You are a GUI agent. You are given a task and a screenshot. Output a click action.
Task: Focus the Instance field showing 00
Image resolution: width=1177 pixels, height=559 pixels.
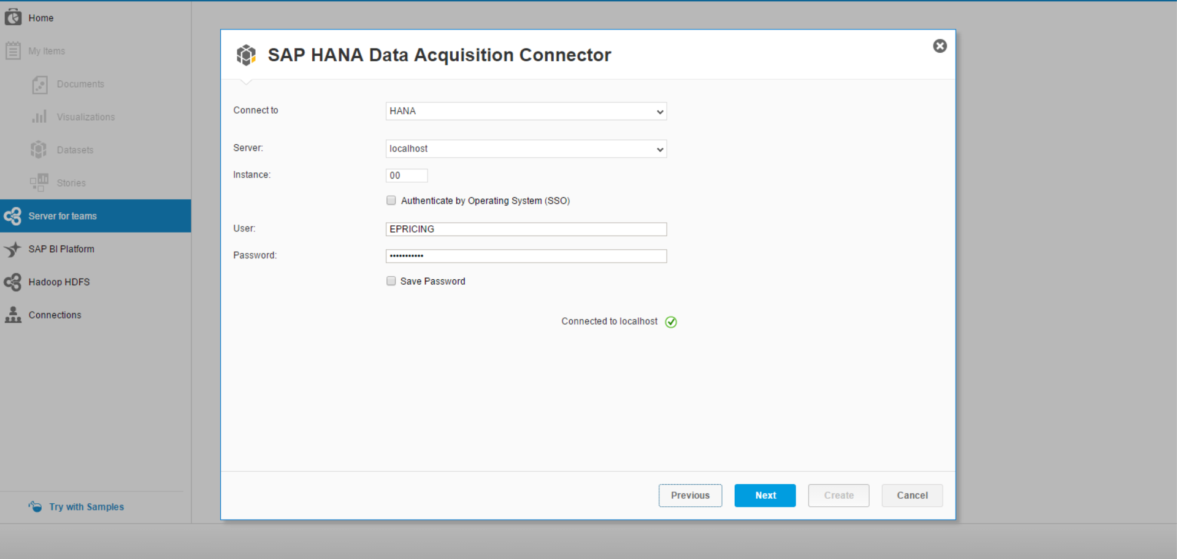(x=407, y=175)
